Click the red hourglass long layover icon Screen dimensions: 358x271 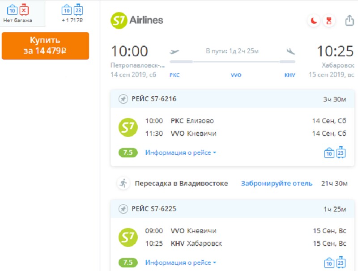click(x=329, y=21)
